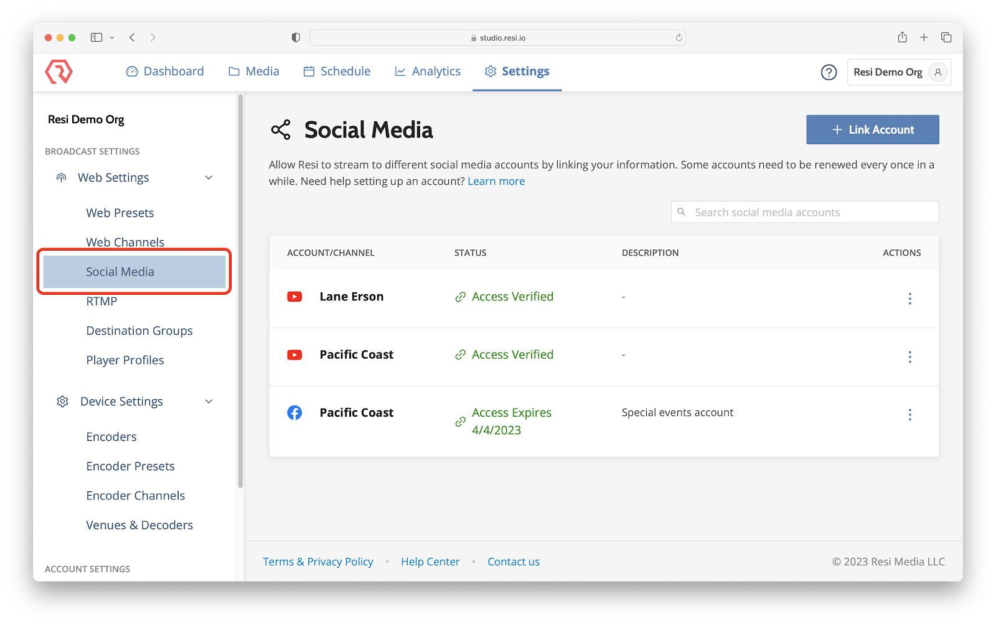Collapse the Device Settings section
996x625 pixels.
coord(209,402)
